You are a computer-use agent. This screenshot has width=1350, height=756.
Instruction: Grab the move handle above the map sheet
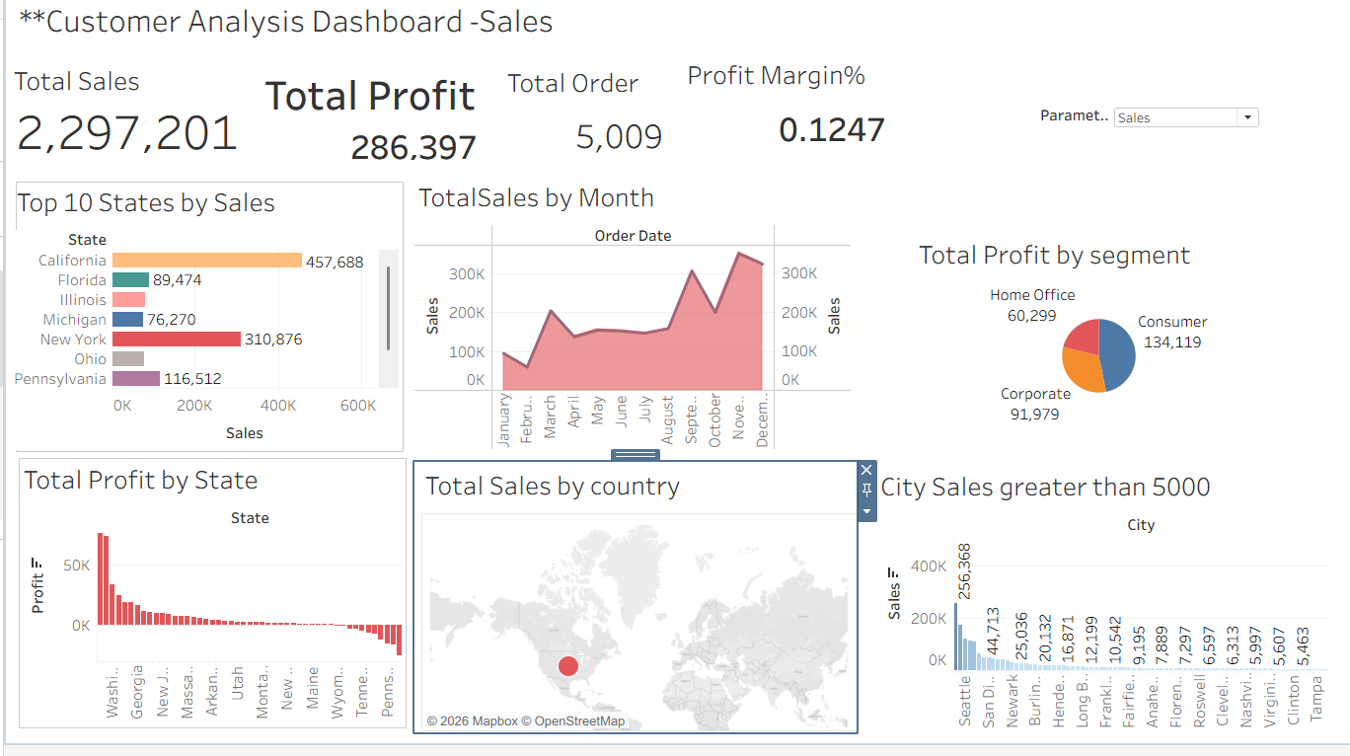tap(636, 454)
